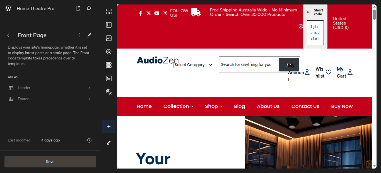This screenshot has width=381, height=173.
Task: Click the 'Your' hero heading
Action: [x=153, y=159]
